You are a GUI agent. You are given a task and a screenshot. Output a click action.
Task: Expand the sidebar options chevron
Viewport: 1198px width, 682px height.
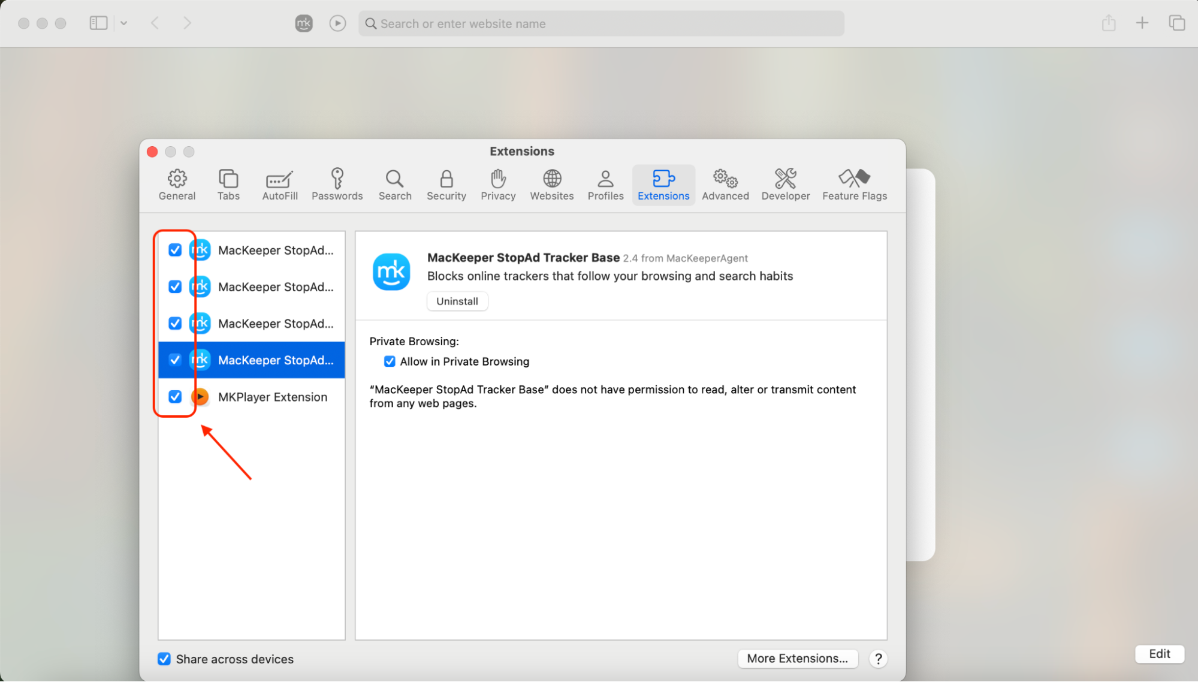[124, 23]
